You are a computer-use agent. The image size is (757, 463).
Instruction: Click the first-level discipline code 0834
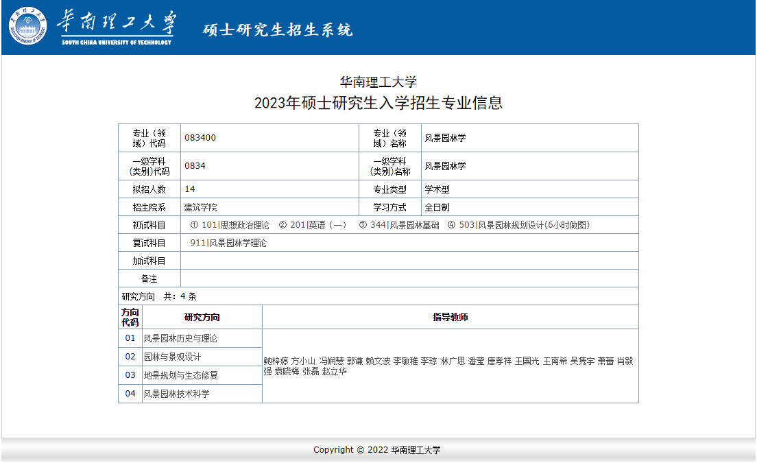coord(195,165)
